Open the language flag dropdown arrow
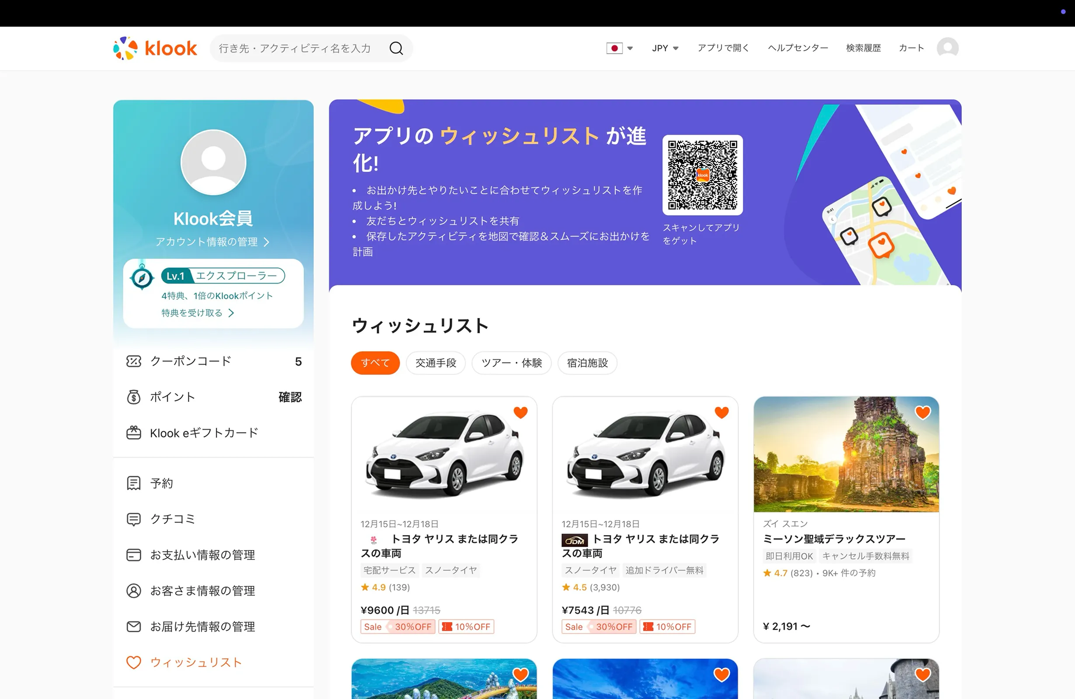The width and height of the screenshot is (1075, 699). pos(630,48)
